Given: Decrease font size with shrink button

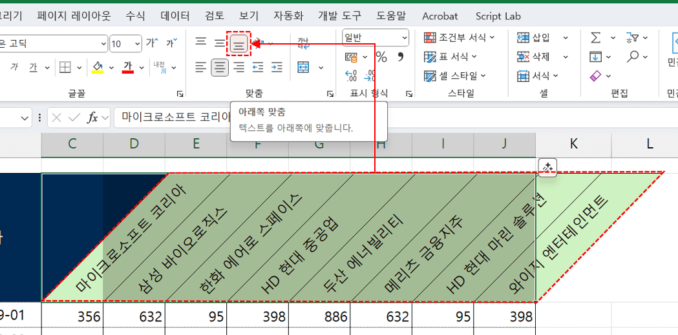Looking at the screenshot, I should (x=172, y=43).
